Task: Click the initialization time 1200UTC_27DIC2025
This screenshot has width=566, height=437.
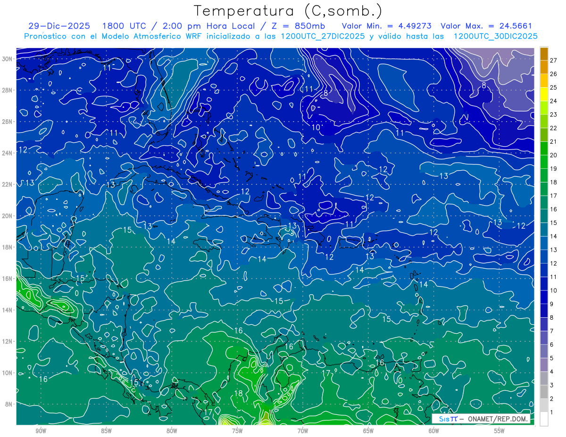Action: tap(323, 36)
